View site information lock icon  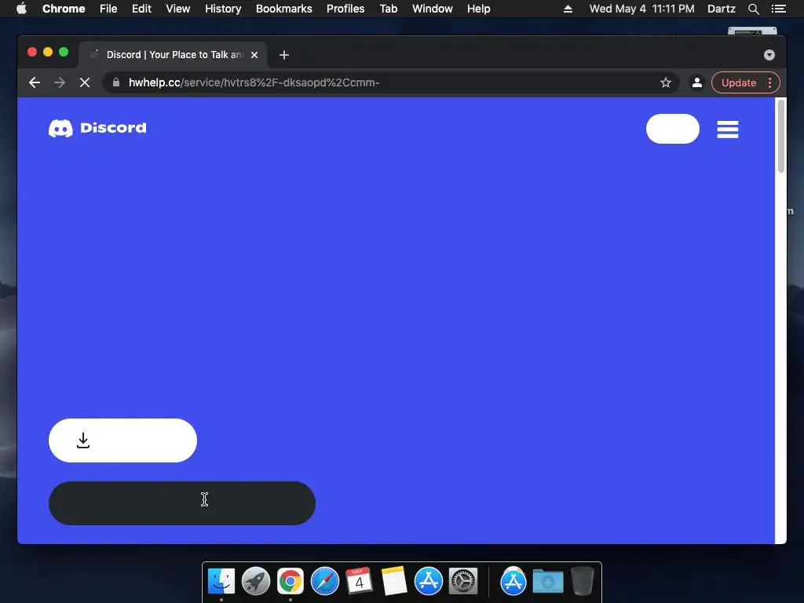coord(116,82)
